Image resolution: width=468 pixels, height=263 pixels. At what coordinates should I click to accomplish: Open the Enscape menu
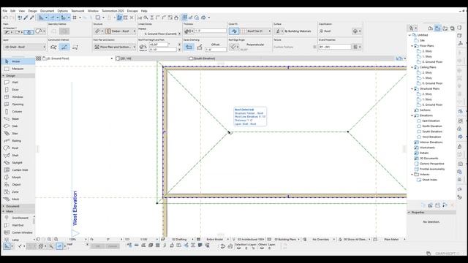132,11
